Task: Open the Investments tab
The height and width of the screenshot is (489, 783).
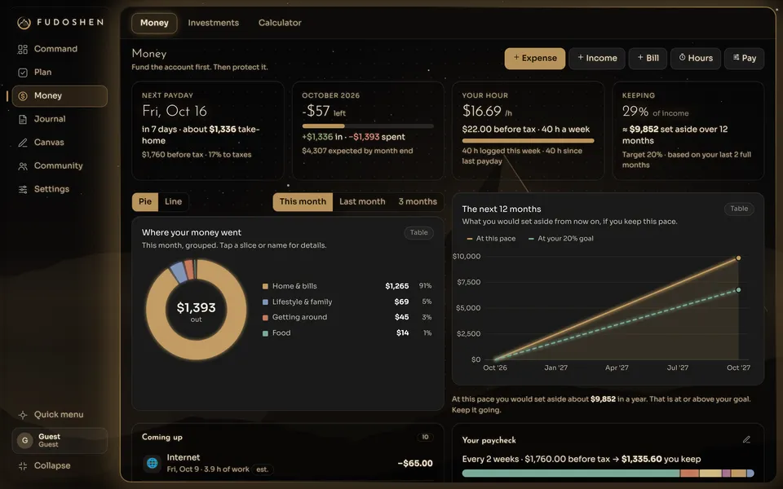Action: [x=213, y=23]
